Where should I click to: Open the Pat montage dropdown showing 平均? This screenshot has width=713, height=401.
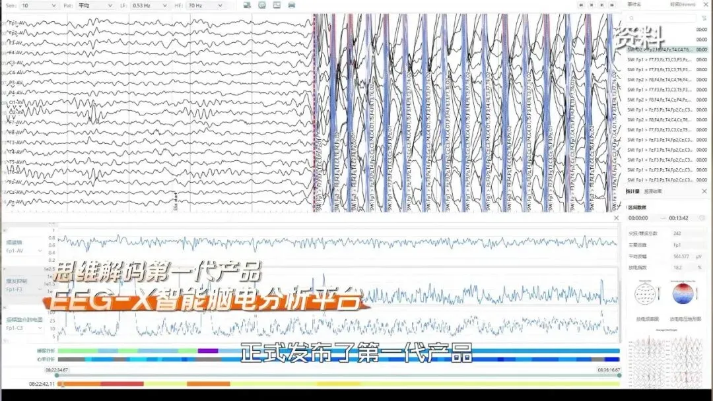pyautogui.click(x=94, y=5)
